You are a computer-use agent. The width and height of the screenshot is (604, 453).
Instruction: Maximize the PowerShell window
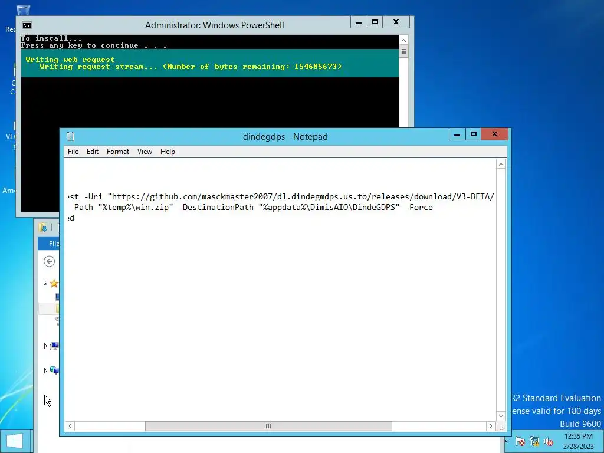(x=375, y=22)
